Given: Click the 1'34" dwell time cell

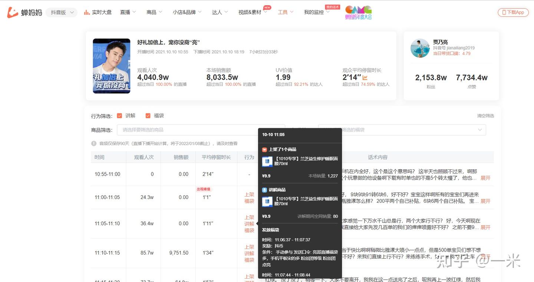Looking at the screenshot, I should pyautogui.click(x=208, y=253).
